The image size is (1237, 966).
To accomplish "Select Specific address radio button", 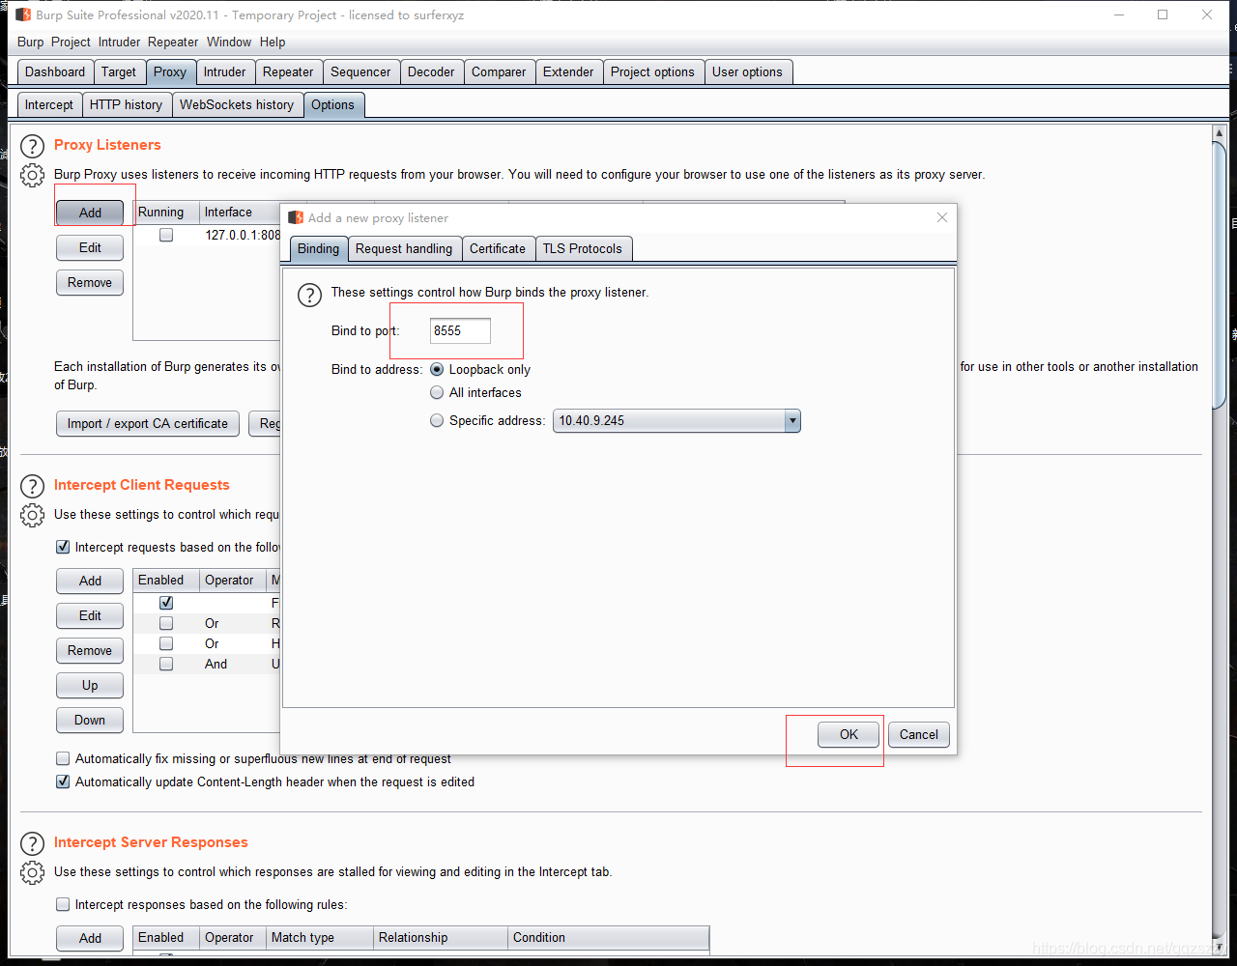I will (438, 420).
